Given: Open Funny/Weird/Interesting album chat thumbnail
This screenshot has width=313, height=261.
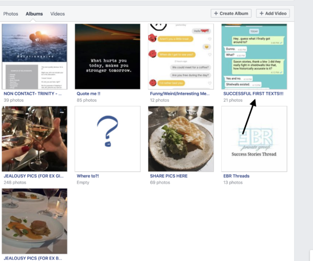Looking at the screenshot, I should [181, 56].
